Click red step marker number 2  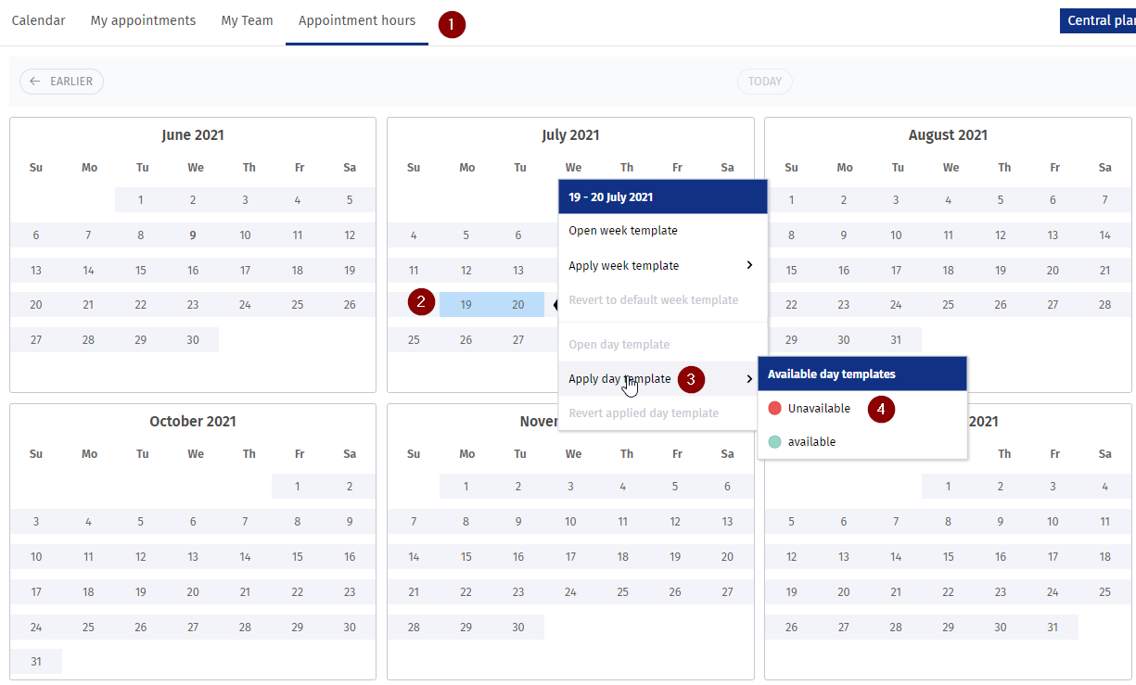tap(421, 301)
